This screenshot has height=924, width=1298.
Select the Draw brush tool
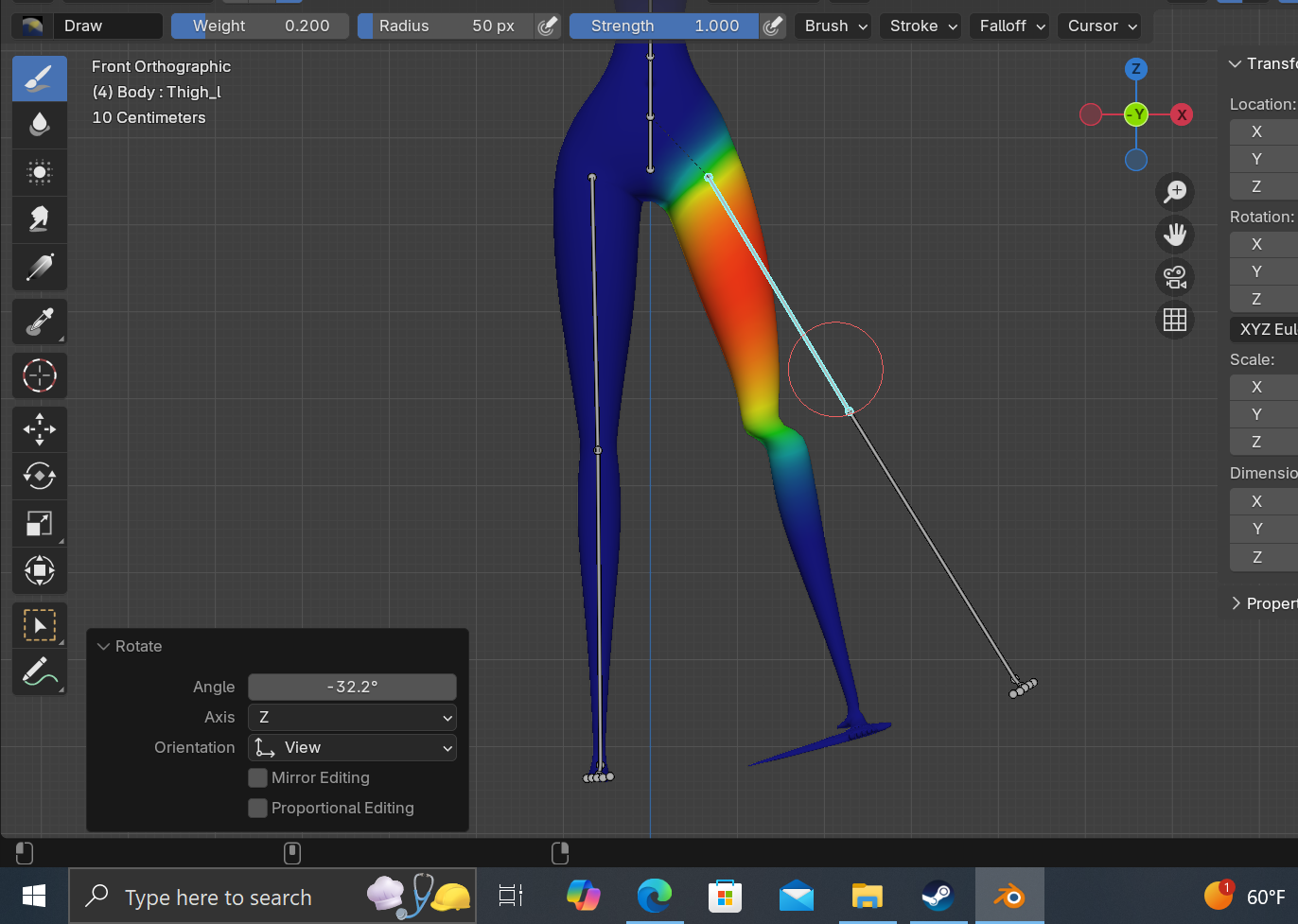pyautogui.click(x=40, y=78)
